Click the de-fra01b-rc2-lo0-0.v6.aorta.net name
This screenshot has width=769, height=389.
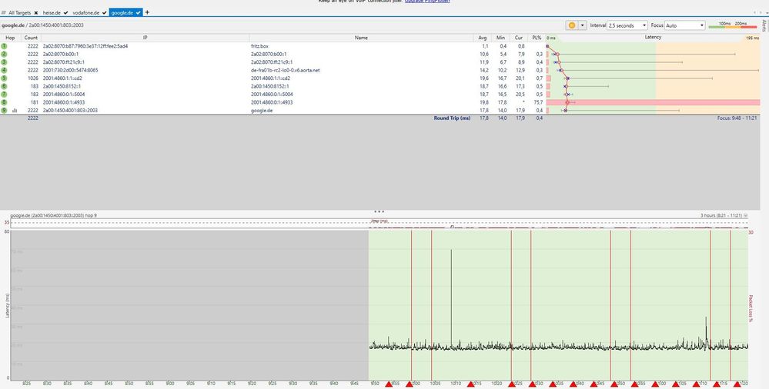point(285,70)
